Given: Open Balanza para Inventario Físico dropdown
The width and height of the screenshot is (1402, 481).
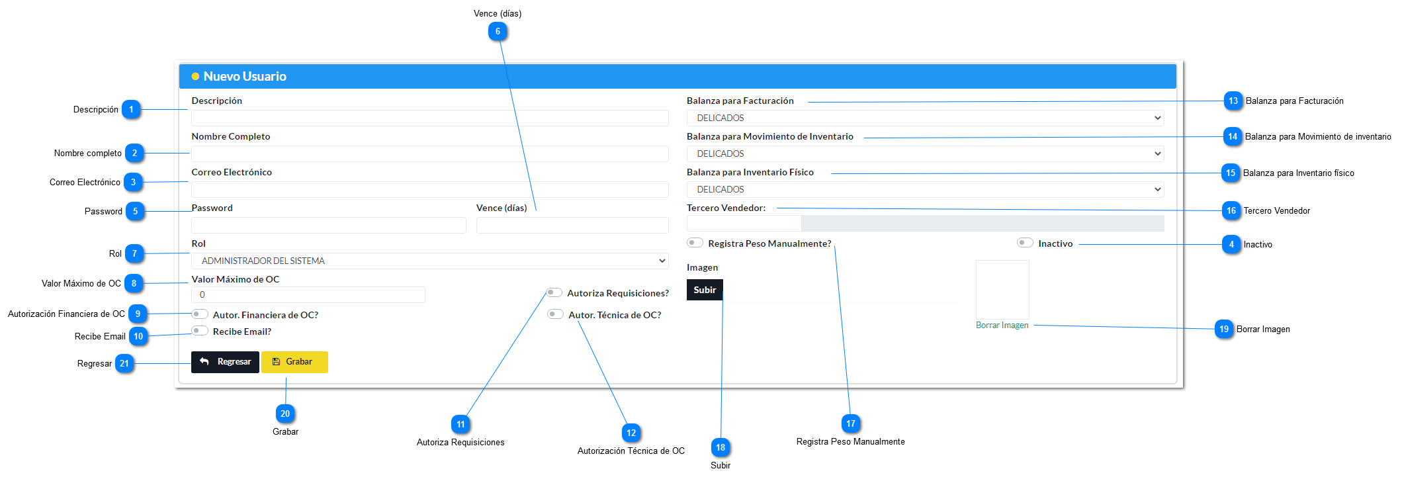Looking at the screenshot, I should coord(925,189).
